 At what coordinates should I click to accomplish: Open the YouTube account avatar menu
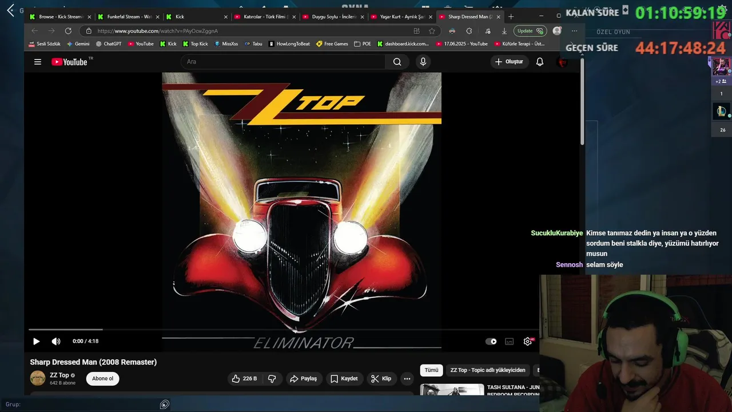pos(563,62)
